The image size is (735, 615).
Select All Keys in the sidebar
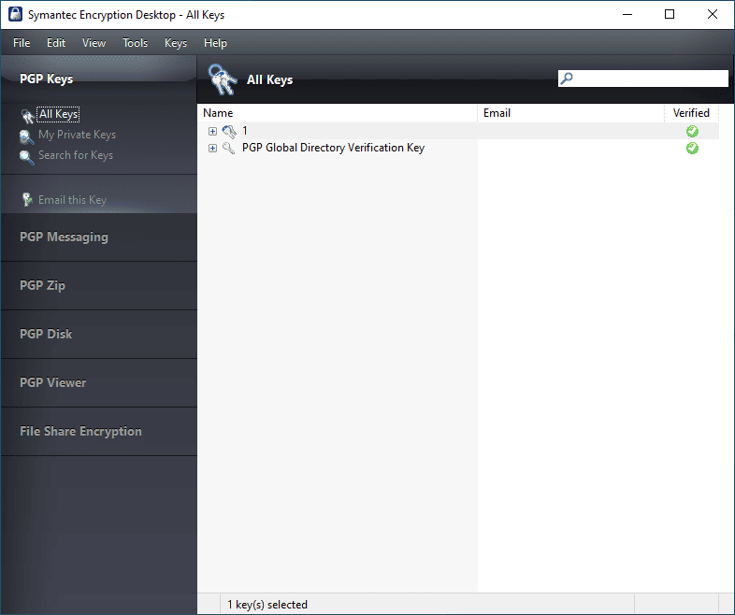tap(59, 114)
